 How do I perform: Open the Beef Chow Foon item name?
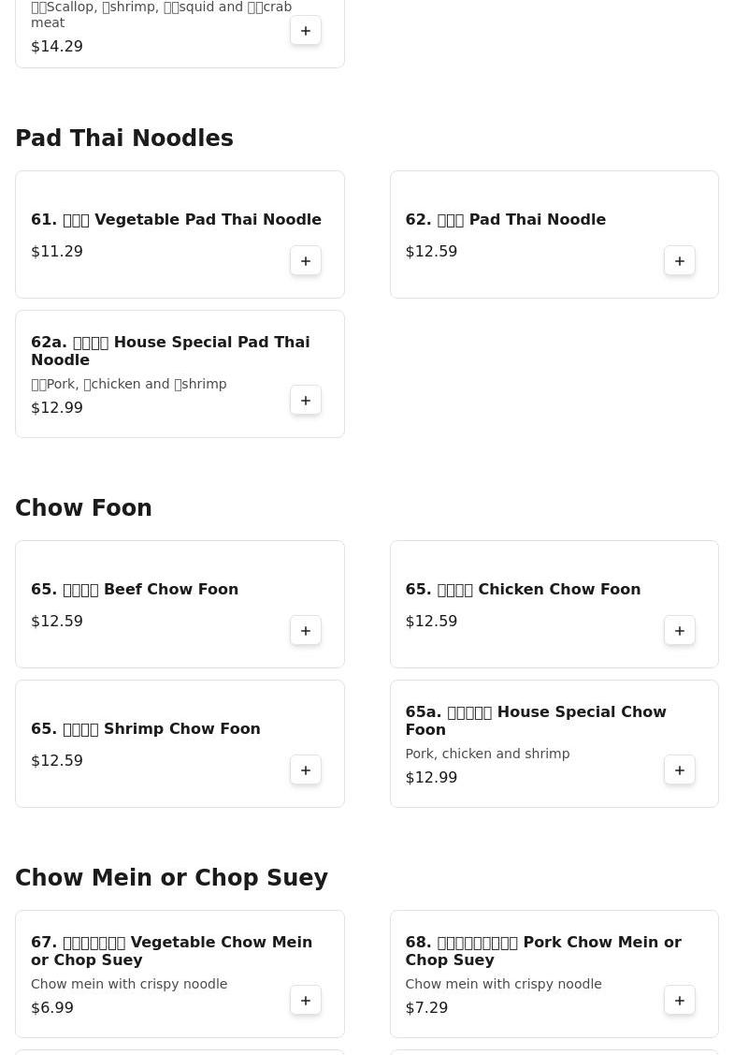click(x=135, y=590)
